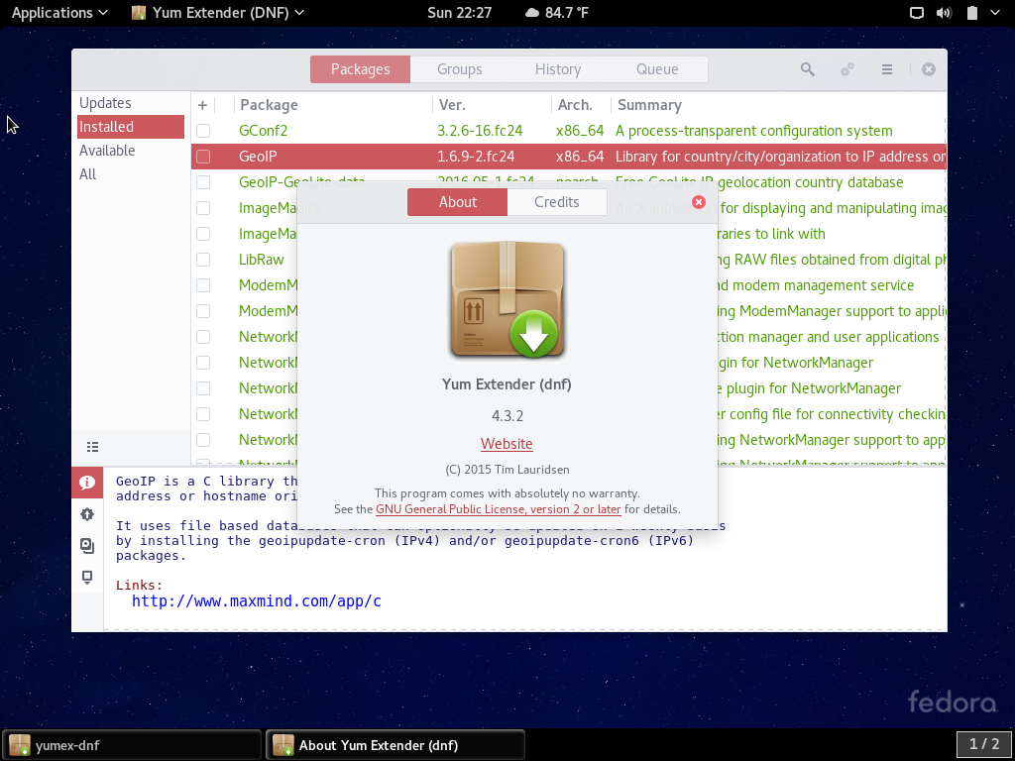Tick checkbox in row about displaying and manipulating images
Viewport: 1015px width, 761px height.
[x=203, y=208]
